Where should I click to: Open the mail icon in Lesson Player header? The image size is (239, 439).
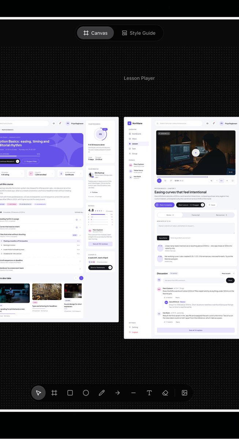[208, 124]
